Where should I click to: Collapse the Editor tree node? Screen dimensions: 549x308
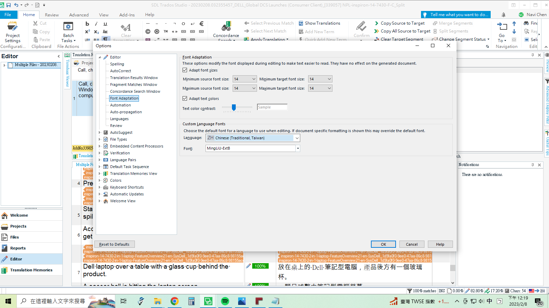(x=100, y=57)
